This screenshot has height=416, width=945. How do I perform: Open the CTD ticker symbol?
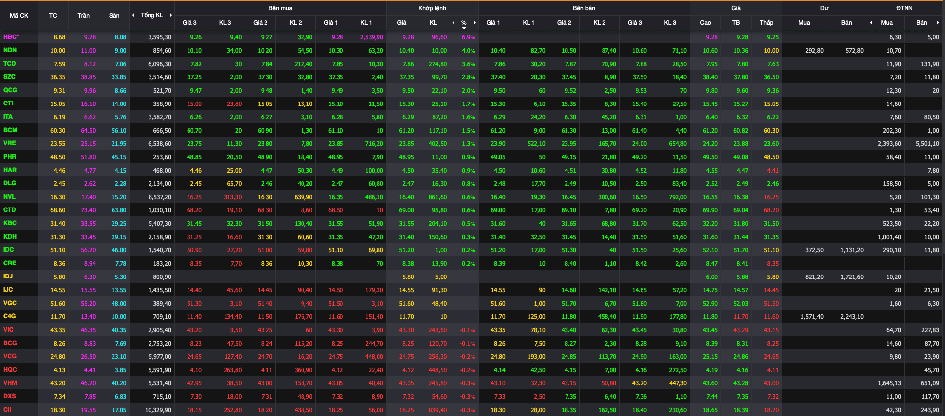click(x=9, y=210)
